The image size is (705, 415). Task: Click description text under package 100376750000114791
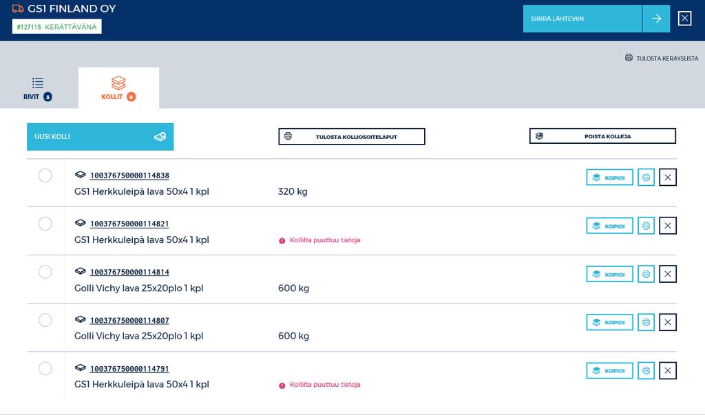point(142,385)
